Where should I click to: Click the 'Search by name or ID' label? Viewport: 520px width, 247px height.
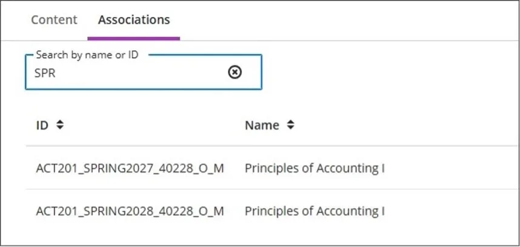(87, 55)
